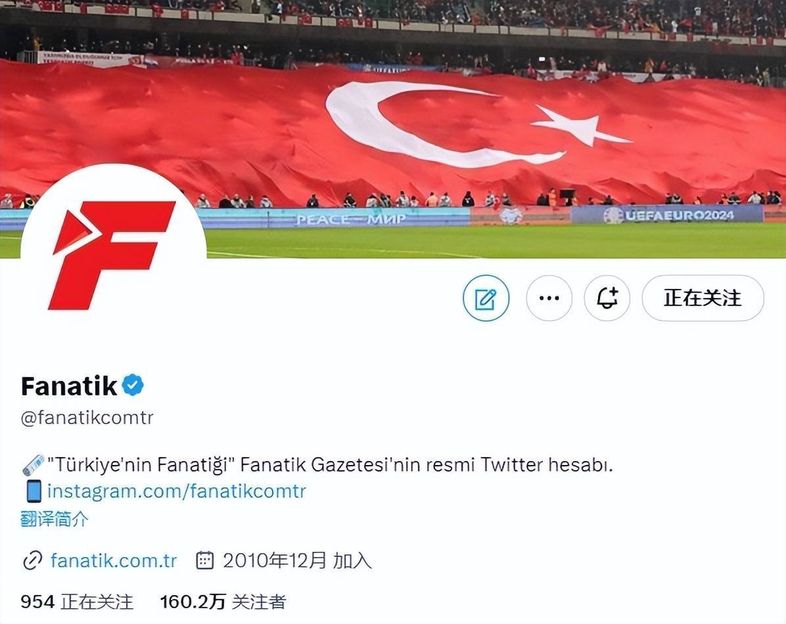View the Turkish flag banner image

(393, 129)
